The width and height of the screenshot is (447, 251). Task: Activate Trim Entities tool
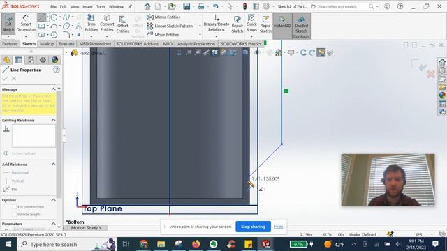(91, 23)
